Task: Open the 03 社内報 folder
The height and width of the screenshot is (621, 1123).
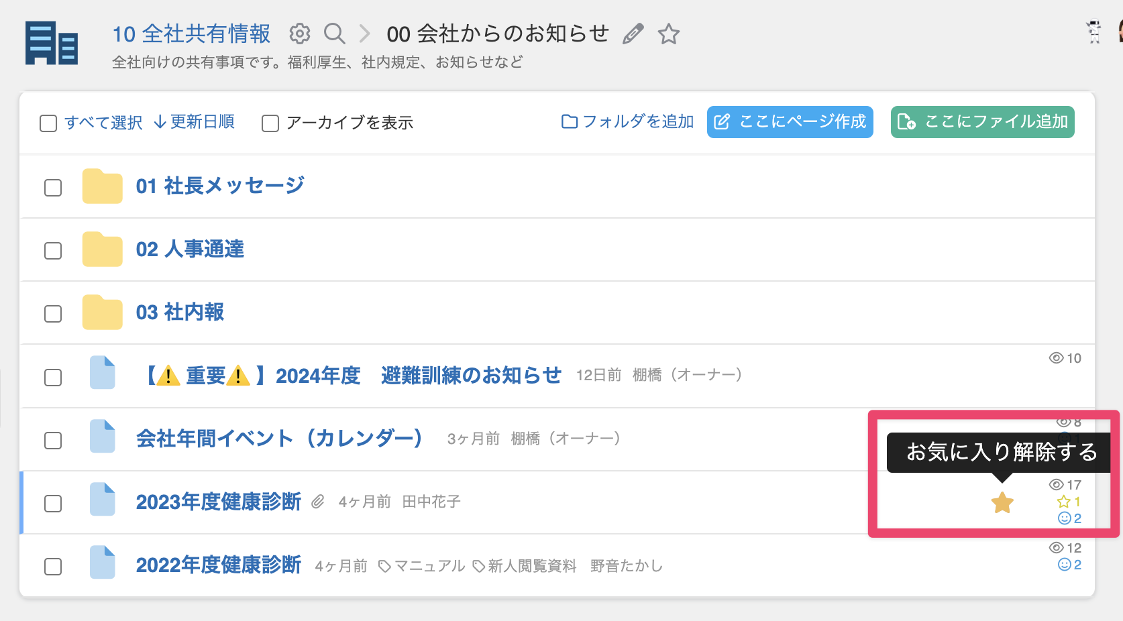Action: point(180,313)
